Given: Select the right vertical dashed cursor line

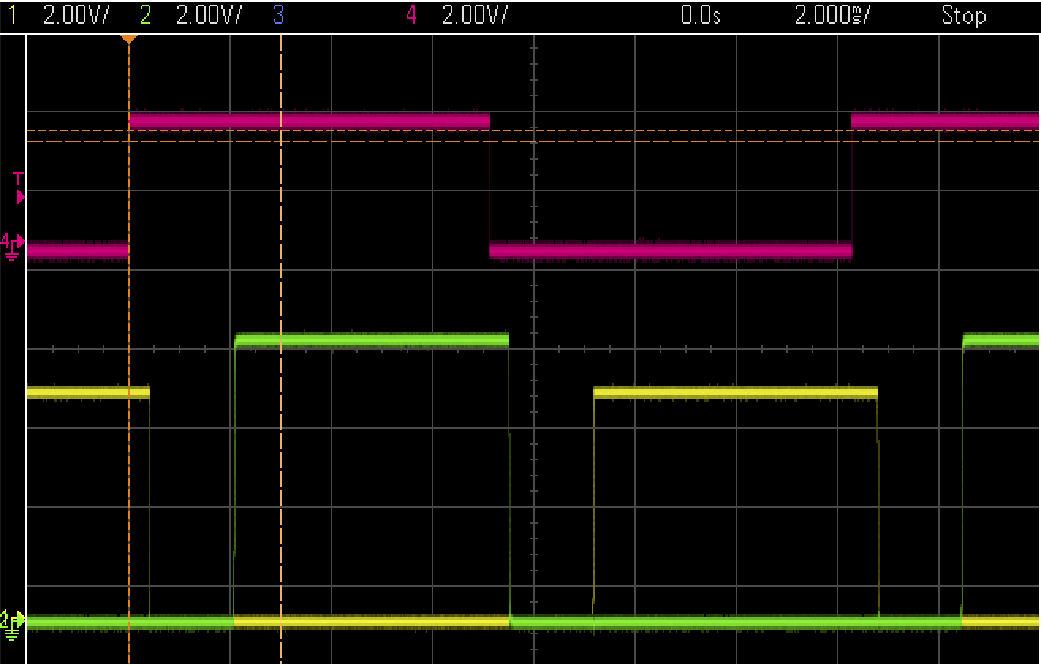Looking at the screenshot, I should (x=281, y=475).
